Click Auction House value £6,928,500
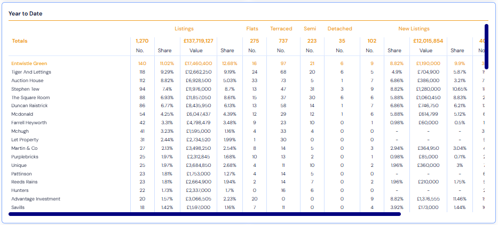Viewport: 498px width, 225px height. 198,81
